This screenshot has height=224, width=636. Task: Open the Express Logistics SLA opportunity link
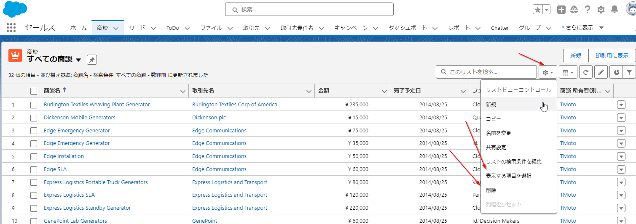click(x=69, y=195)
